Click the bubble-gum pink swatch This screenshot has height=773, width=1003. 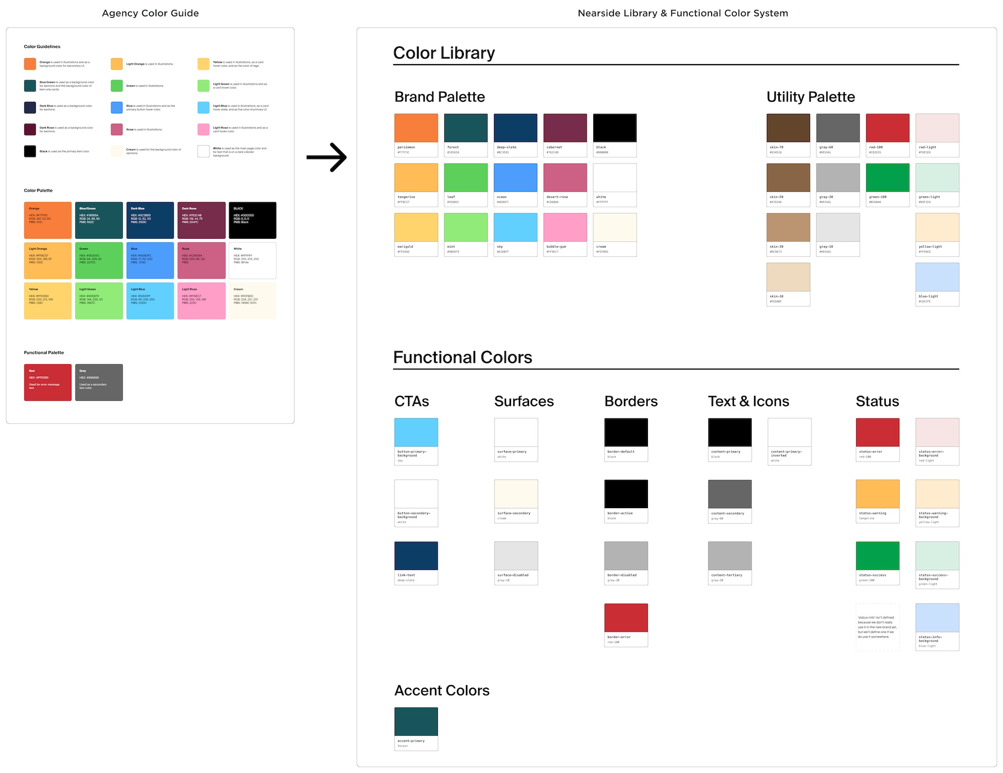pyautogui.click(x=565, y=227)
